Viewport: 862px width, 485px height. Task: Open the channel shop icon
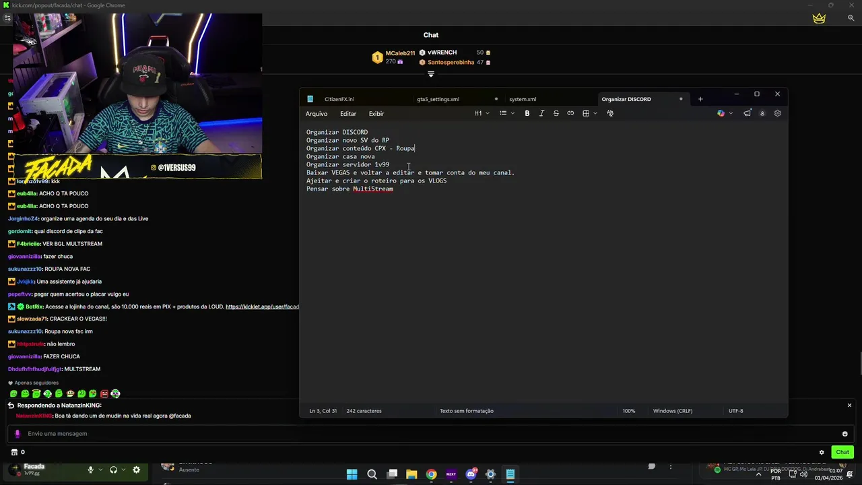(14, 452)
